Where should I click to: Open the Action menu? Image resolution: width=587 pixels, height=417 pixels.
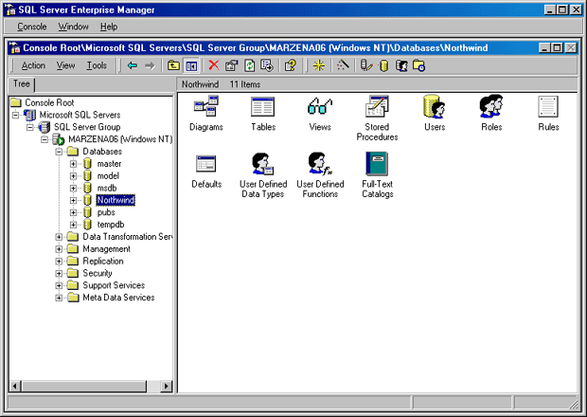(33, 65)
